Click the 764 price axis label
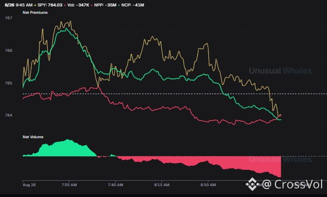 click(8, 115)
